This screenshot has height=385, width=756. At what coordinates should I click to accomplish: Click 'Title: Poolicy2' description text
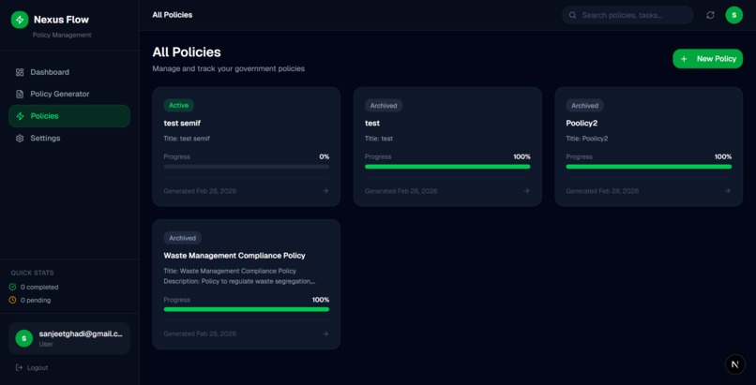pyautogui.click(x=587, y=139)
